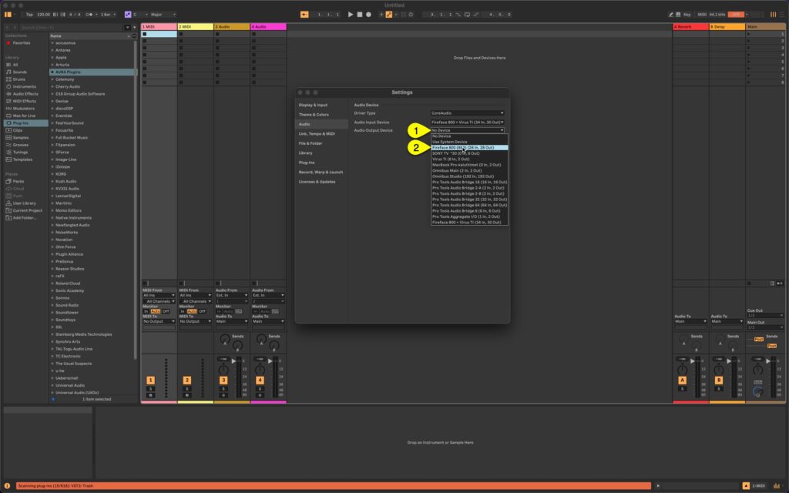Enable the global Record button
Viewport: 789px width, 493px height.
coord(368,14)
